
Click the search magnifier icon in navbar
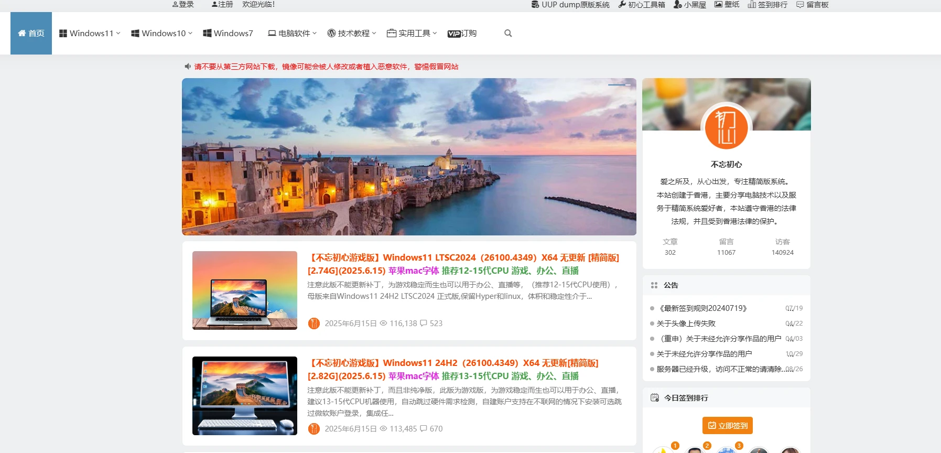click(x=507, y=33)
